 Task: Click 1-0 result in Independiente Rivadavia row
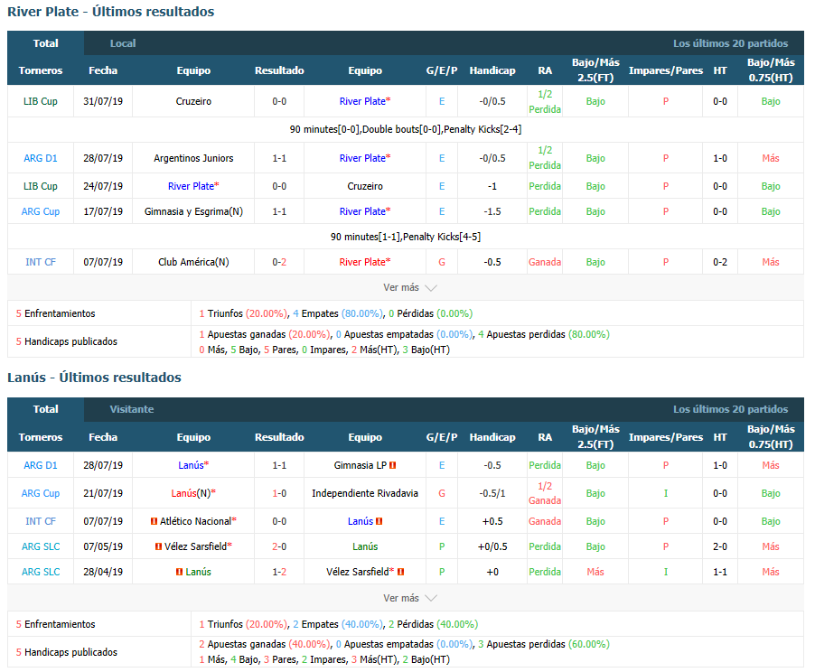[x=279, y=493]
